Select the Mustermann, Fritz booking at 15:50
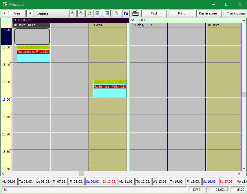The width and height of the screenshot is (247, 194). pyautogui.click(x=109, y=86)
